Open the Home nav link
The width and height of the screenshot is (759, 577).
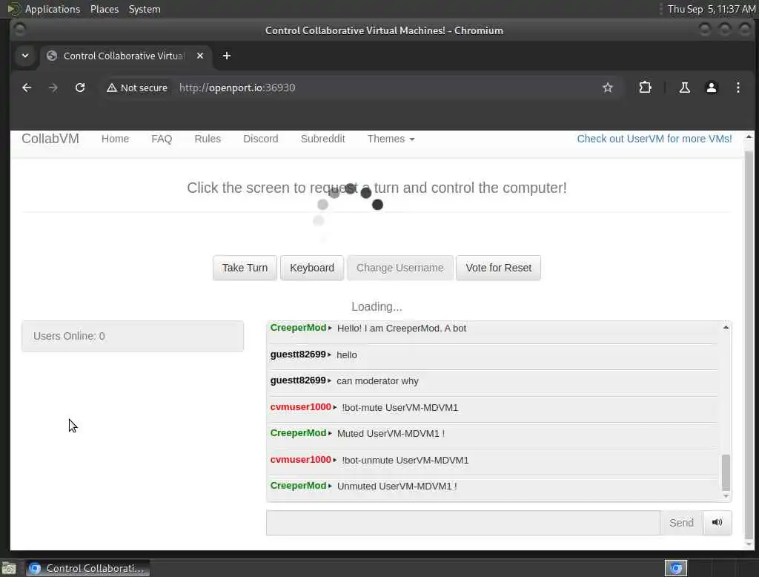(x=115, y=139)
